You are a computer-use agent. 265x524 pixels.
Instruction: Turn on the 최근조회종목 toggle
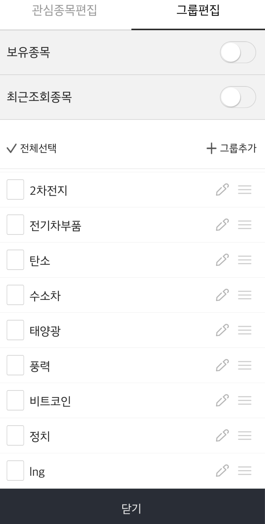click(237, 97)
